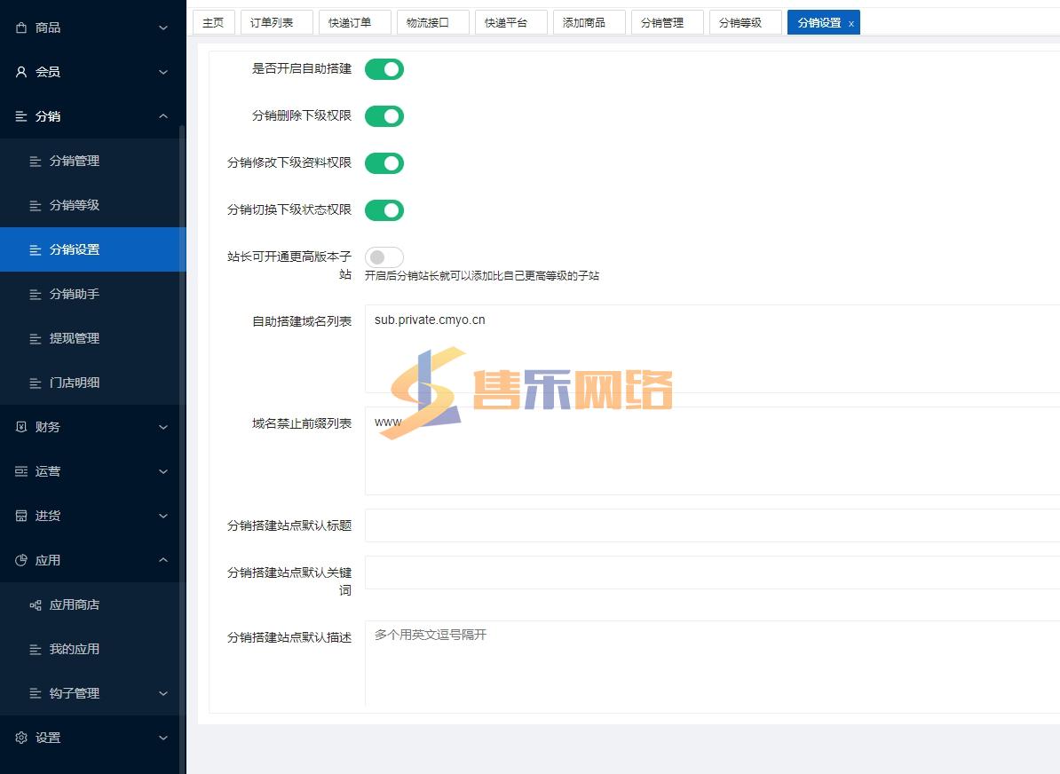
Task: Expand the 钩子管理 submenu arrow
Action: 163,693
